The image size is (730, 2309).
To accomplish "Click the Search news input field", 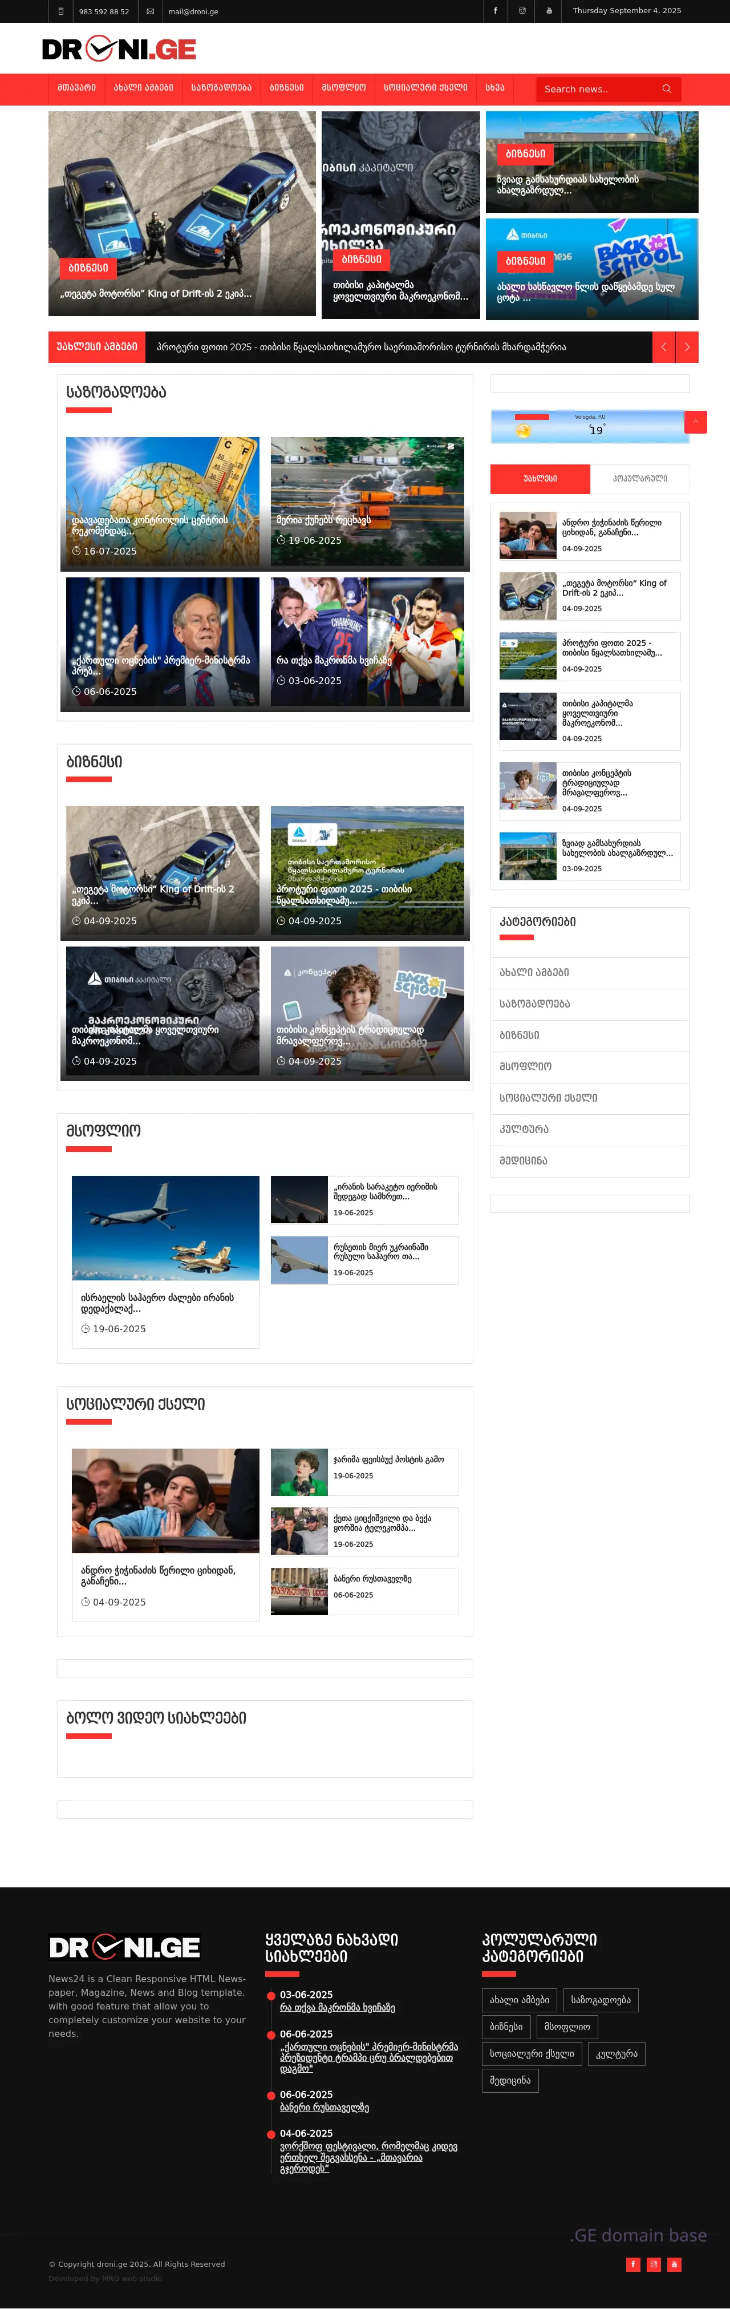I will click(597, 89).
